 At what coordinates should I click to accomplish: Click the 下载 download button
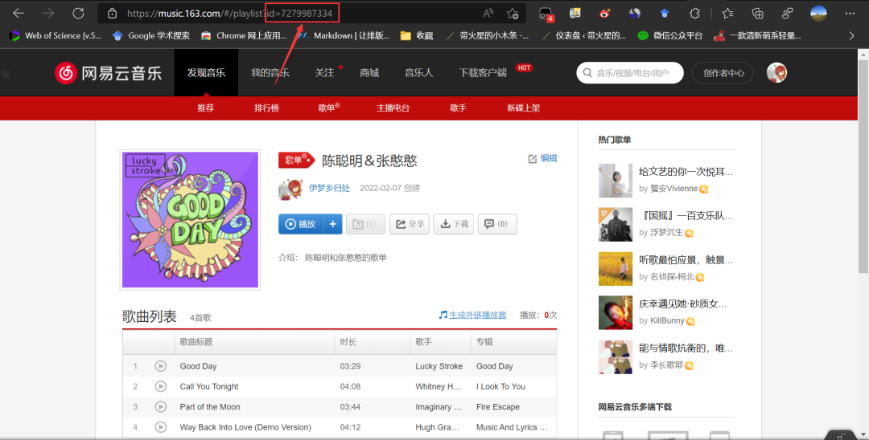click(x=453, y=224)
